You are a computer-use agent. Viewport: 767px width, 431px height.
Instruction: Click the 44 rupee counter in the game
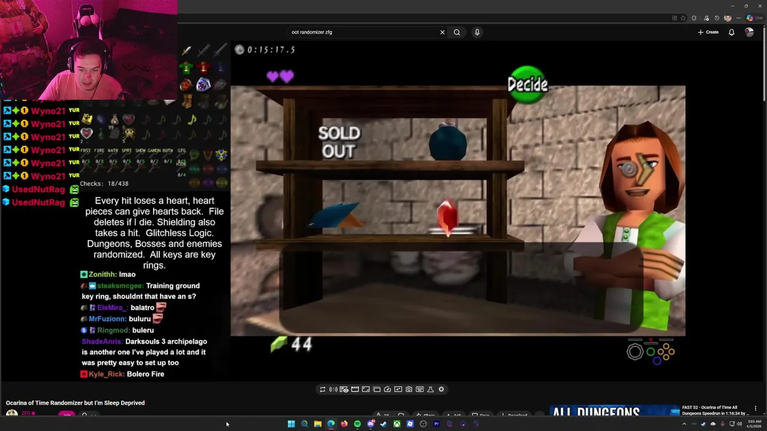click(292, 344)
